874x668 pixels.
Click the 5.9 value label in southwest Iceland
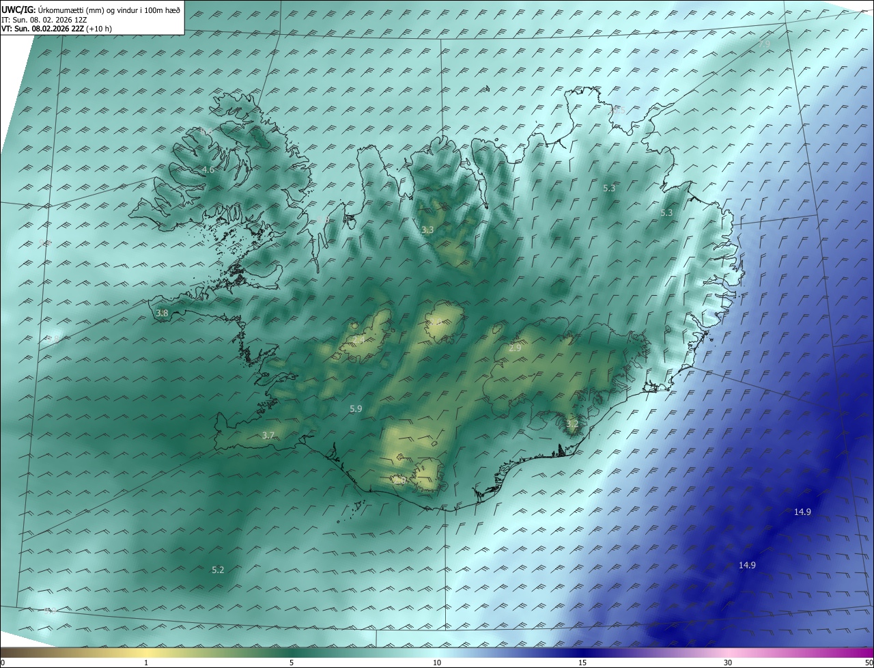pos(356,408)
